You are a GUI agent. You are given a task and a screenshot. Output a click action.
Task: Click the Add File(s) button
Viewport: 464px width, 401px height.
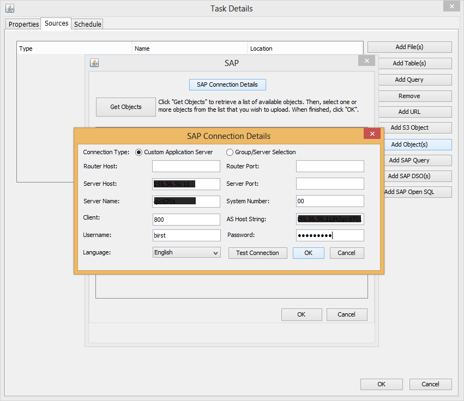point(409,47)
